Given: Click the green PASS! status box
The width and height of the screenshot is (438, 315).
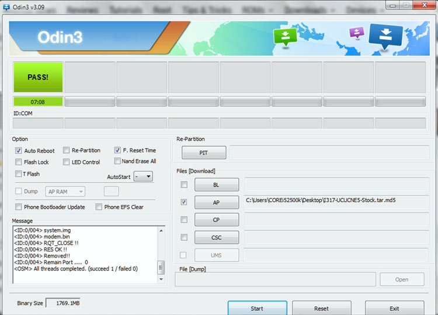Looking at the screenshot, I should (38, 77).
